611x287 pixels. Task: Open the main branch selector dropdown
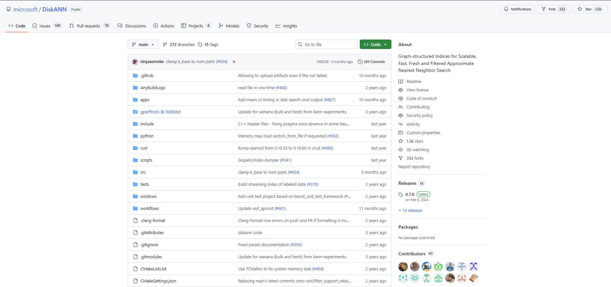tap(143, 44)
